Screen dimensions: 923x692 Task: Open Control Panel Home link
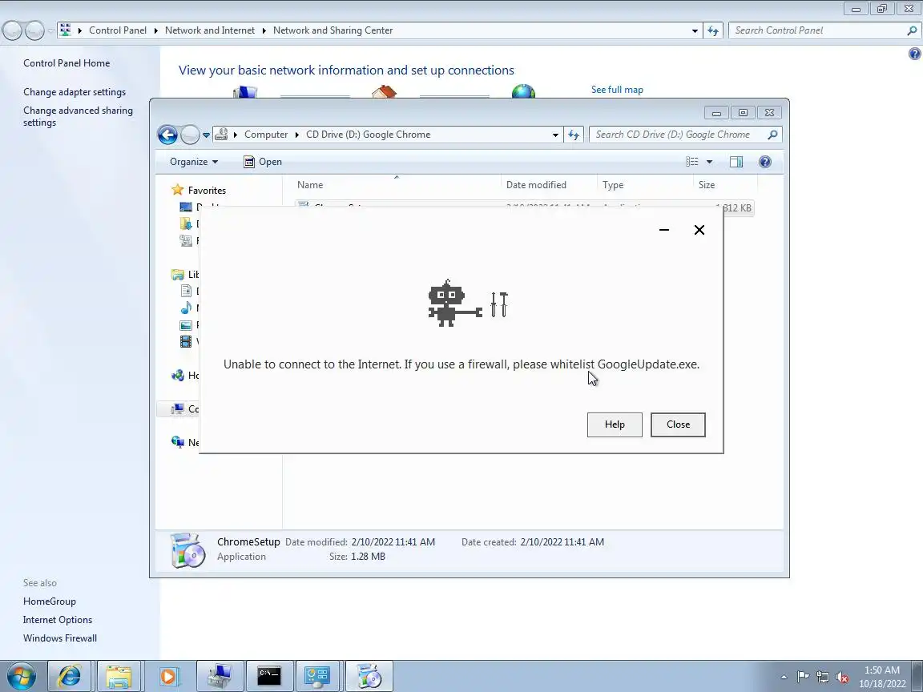(x=67, y=63)
